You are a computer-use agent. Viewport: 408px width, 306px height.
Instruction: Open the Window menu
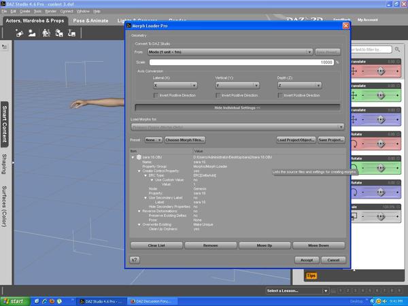[x=83, y=11]
